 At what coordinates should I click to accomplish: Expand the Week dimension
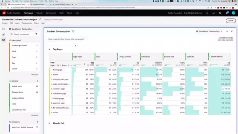pos(37,51)
